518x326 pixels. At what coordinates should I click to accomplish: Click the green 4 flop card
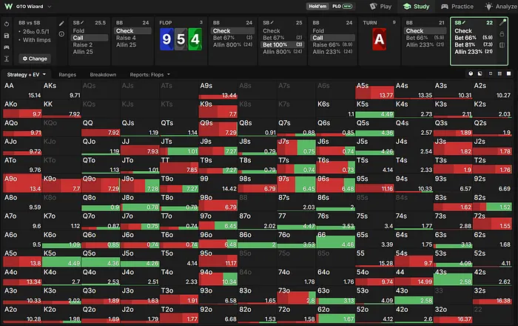click(x=195, y=39)
